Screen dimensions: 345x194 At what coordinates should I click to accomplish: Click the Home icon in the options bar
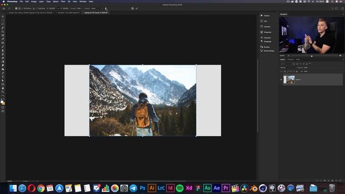pos(4,9)
